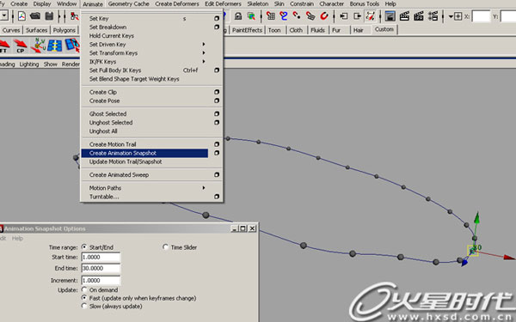Open the Create Deformers menu

(177, 4)
